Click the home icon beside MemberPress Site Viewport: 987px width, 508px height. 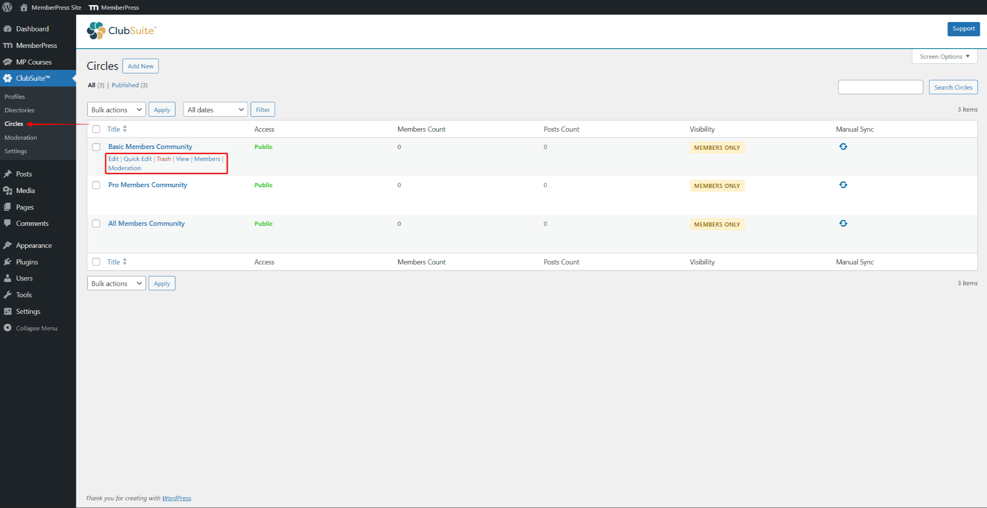[x=24, y=7]
